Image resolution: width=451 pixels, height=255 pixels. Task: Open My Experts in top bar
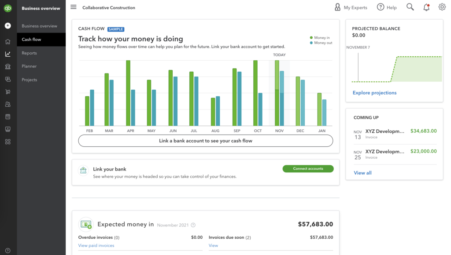coord(351,7)
